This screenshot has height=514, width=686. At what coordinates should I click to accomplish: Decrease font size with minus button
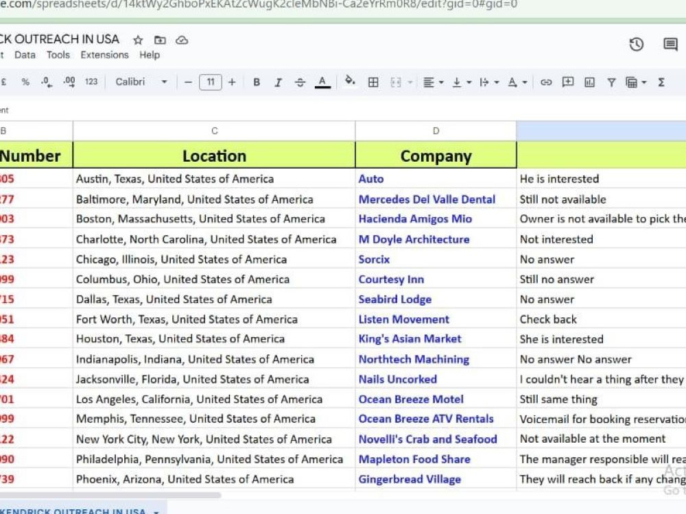point(188,82)
